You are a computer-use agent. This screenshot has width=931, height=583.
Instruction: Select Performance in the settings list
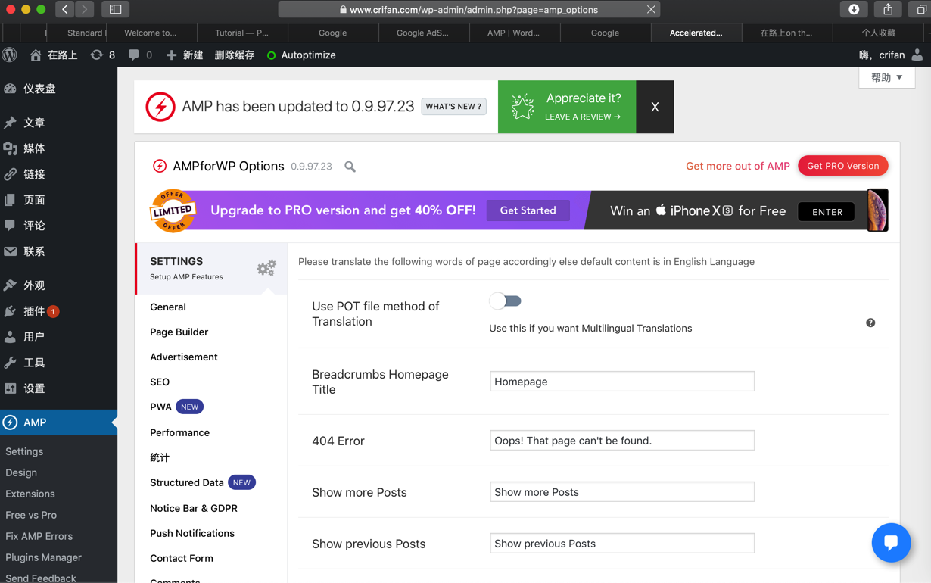click(x=179, y=432)
